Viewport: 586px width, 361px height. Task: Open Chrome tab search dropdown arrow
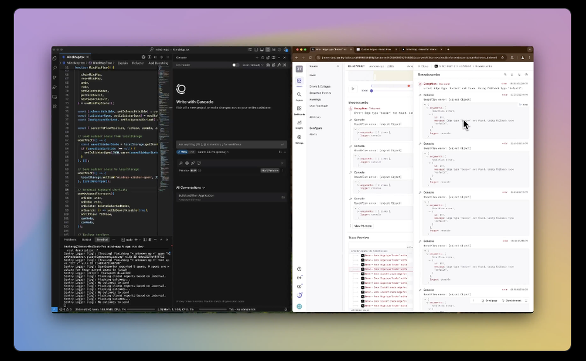[x=530, y=49]
